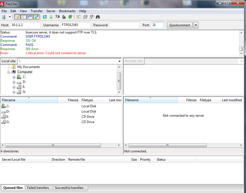Toggle remote directory tree display
The width and height of the screenshot is (246, 193).
coord(30,17)
